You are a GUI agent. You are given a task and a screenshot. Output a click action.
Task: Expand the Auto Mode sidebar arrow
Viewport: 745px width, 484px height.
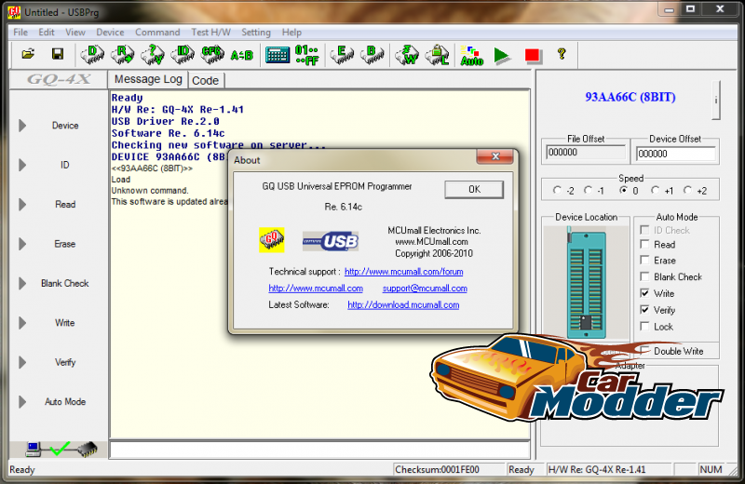click(22, 401)
